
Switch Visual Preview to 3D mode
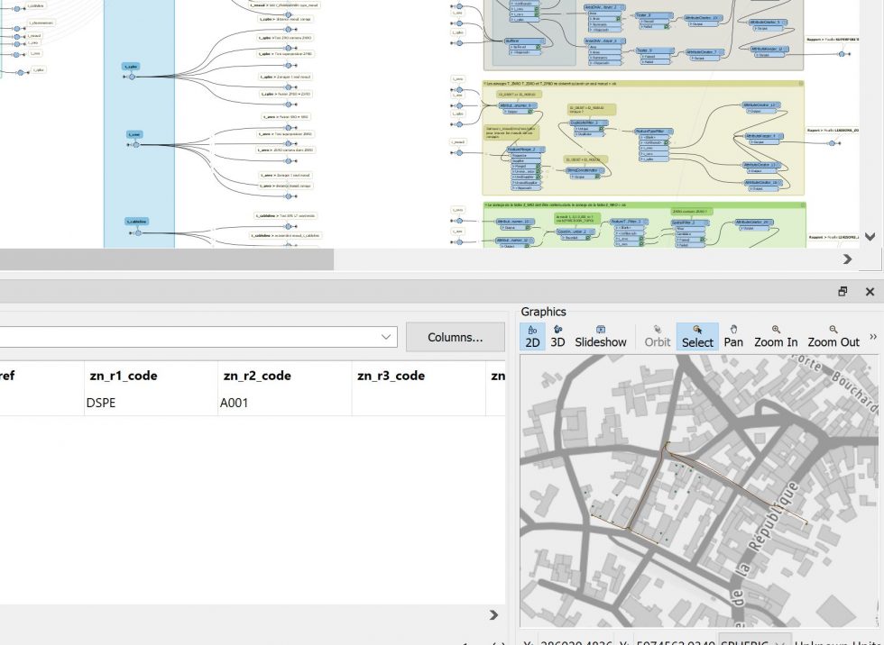click(x=557, y=335)
